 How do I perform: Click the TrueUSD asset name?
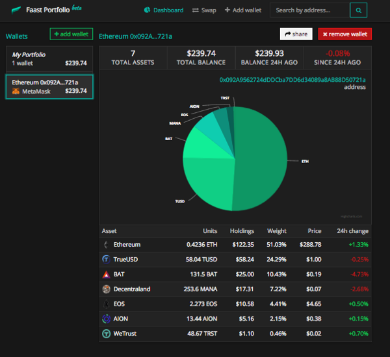pos(125,260)
